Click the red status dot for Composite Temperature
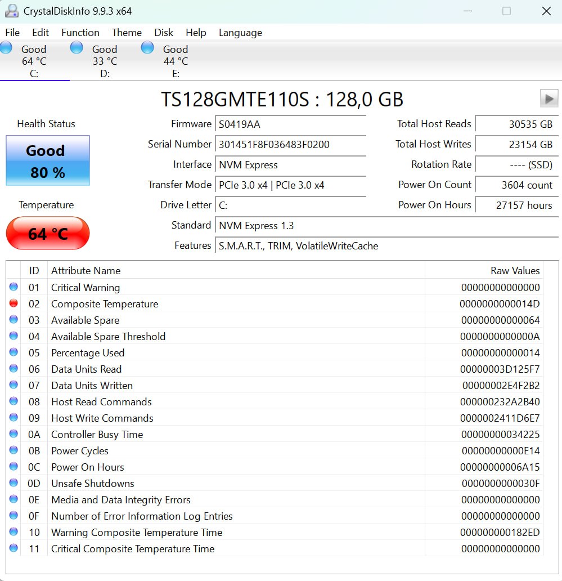This screenshot has height=581, width=562. [14, 303]
